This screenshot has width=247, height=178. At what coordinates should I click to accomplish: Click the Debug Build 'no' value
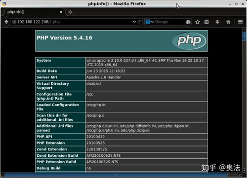[88, 168]
